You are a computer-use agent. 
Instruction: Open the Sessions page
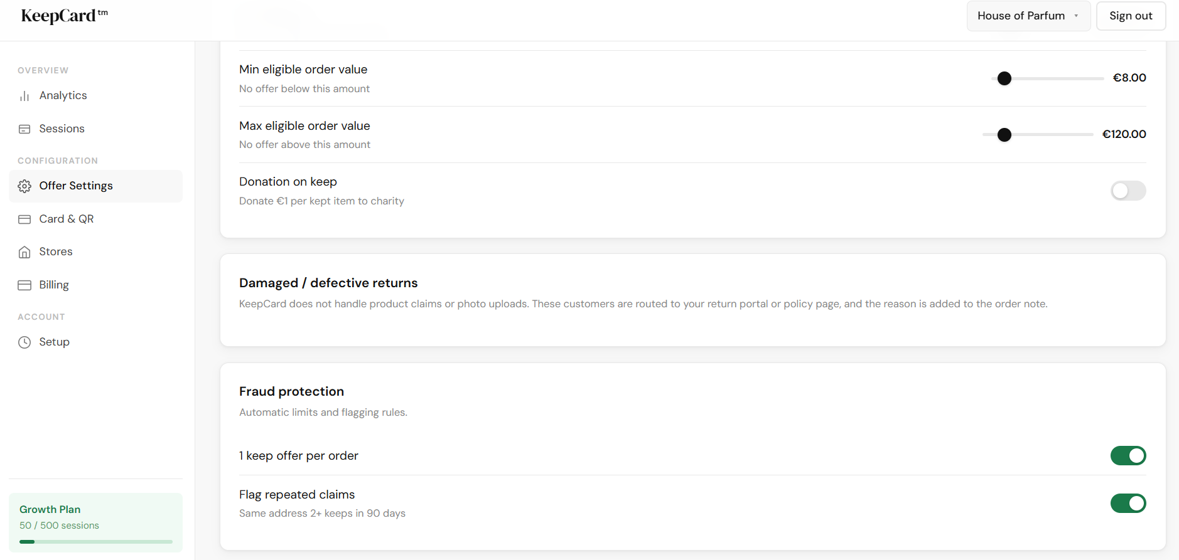(95, 129)
